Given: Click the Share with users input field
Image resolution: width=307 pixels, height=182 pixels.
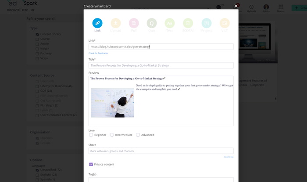Looking at the screenshot, I should pyautogui.click(x=161, y=151).
